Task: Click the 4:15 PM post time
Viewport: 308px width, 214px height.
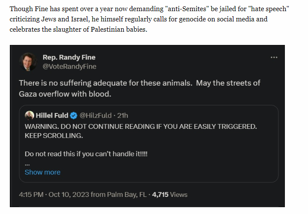Action: tap(31, 195)
